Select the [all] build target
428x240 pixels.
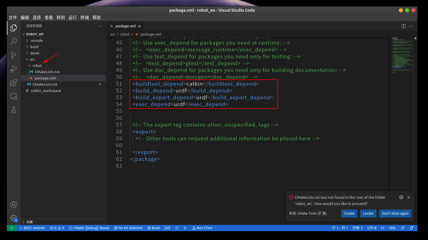coord(167,228)
